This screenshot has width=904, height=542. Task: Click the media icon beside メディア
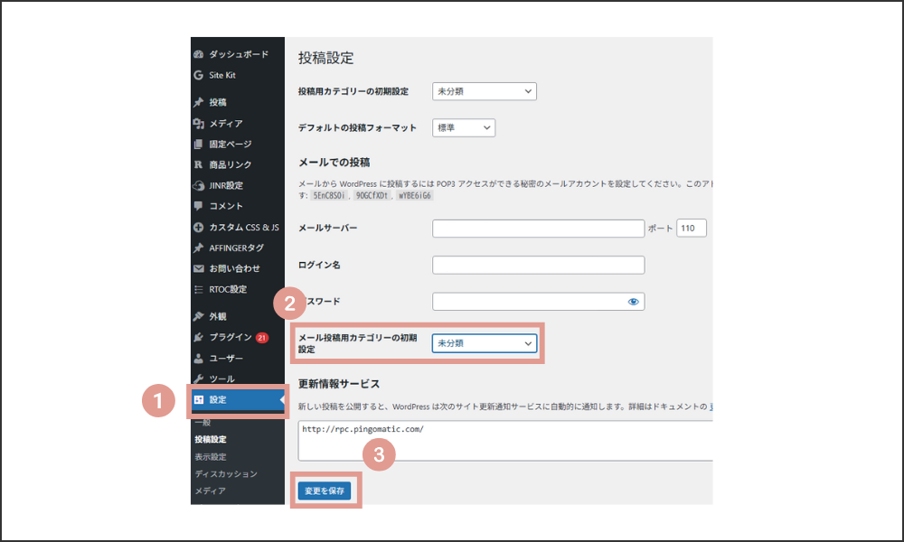coord(198,123)
